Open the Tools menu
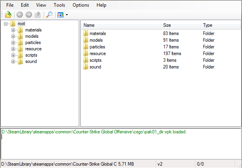Viewport: 242px width, 168px height. pos(59,5)
